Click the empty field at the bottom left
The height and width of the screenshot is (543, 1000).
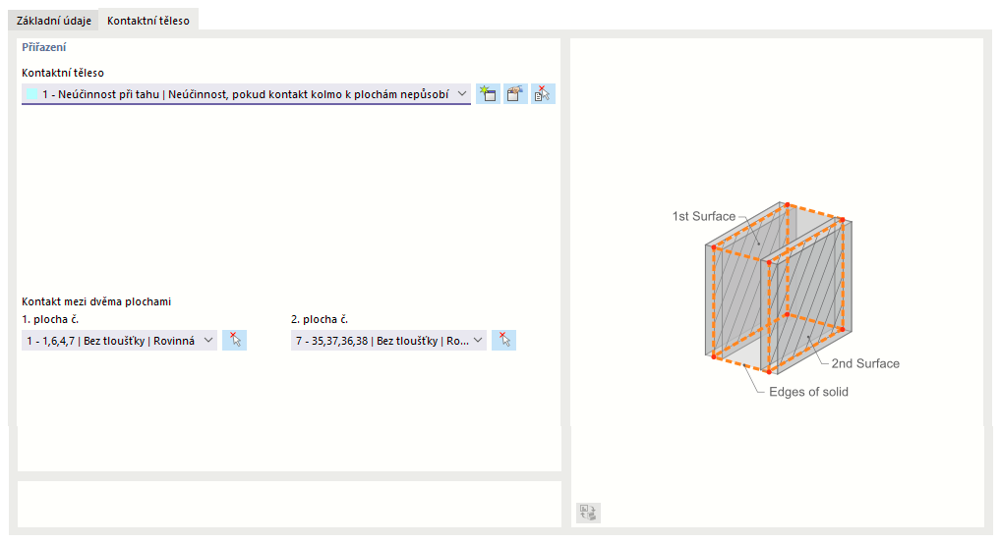click(289, 503)
